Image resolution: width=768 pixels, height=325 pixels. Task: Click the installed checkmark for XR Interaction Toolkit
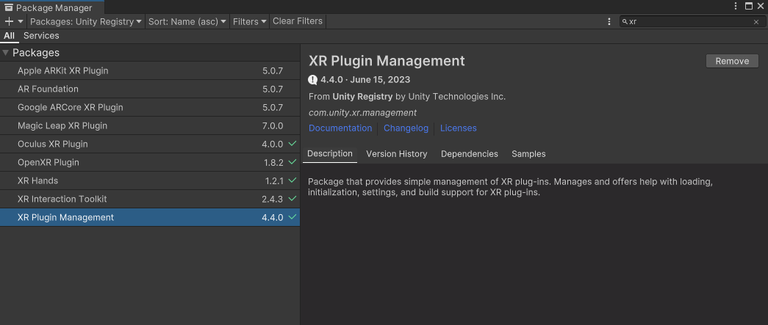293,198
